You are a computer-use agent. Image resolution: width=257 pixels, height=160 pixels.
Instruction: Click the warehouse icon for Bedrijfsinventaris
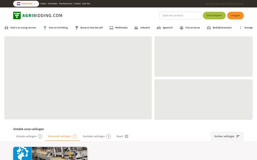coord(209,28)
